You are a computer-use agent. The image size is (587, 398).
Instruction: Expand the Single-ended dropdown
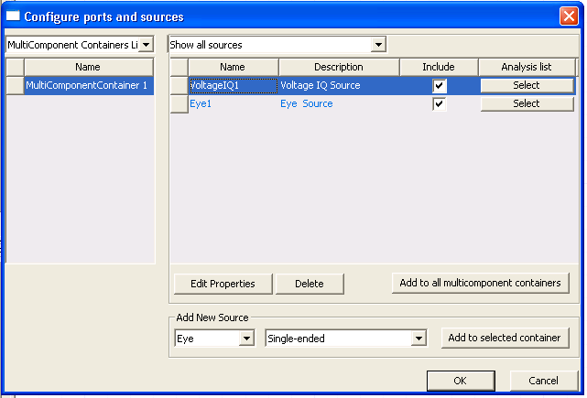419,339
